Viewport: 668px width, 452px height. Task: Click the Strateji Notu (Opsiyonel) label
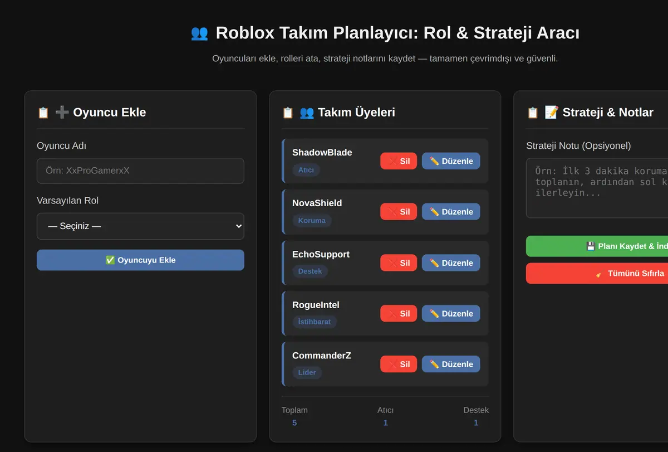pos(578,146)
